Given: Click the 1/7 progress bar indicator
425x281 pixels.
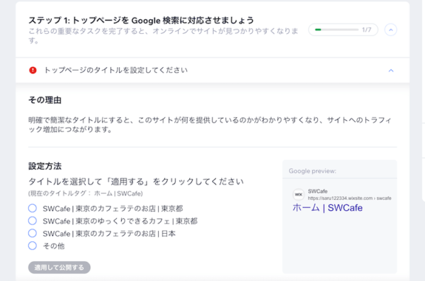Looking at the screenshot, I should [343, 30].
